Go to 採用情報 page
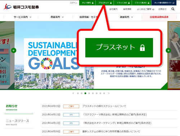 pos(127,9)
